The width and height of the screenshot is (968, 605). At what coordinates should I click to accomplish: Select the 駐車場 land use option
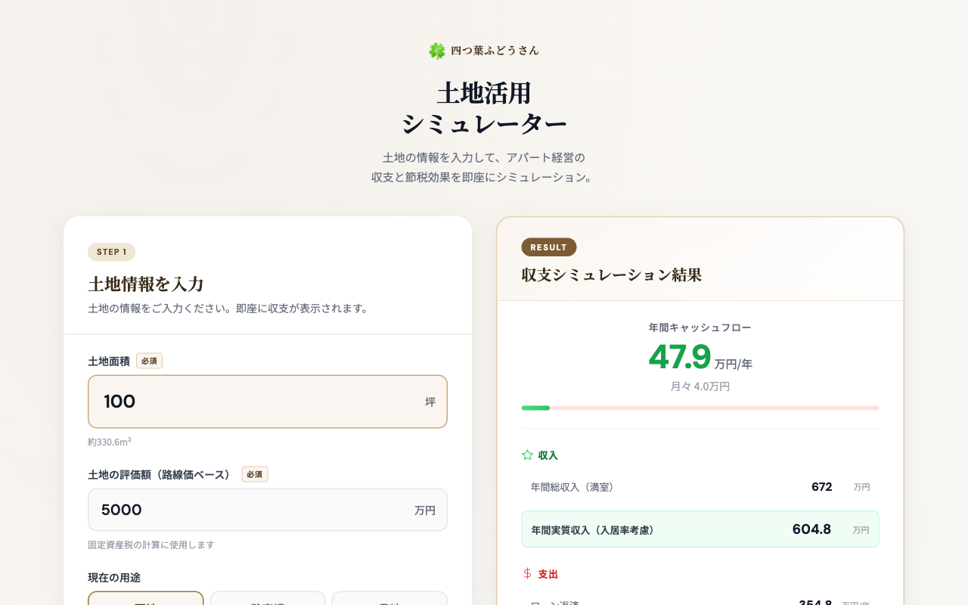click(x=267, y=600)
